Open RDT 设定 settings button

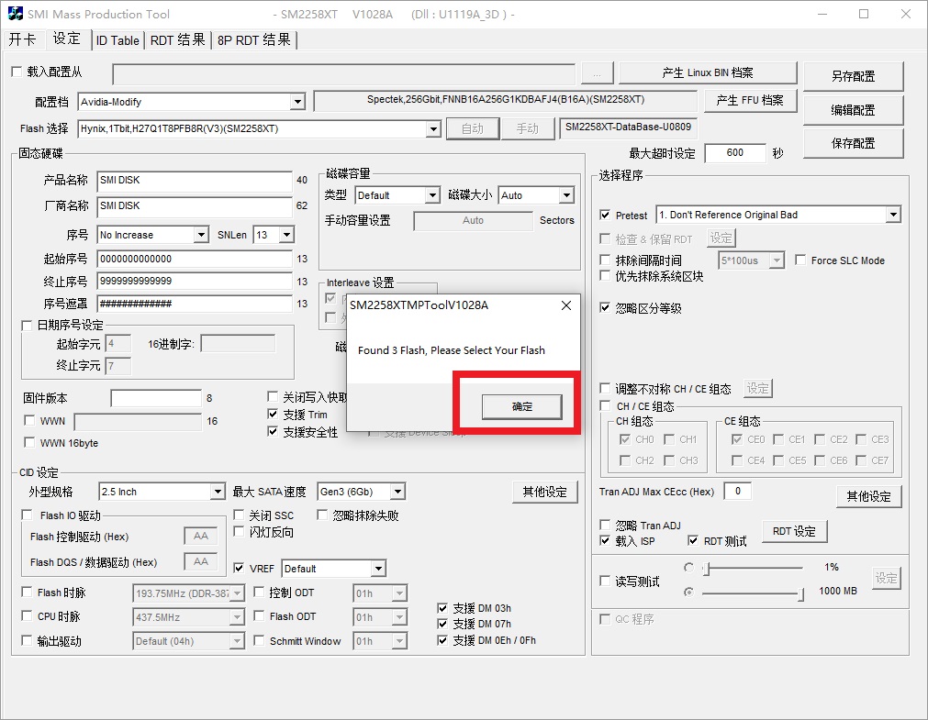point(794,531)
